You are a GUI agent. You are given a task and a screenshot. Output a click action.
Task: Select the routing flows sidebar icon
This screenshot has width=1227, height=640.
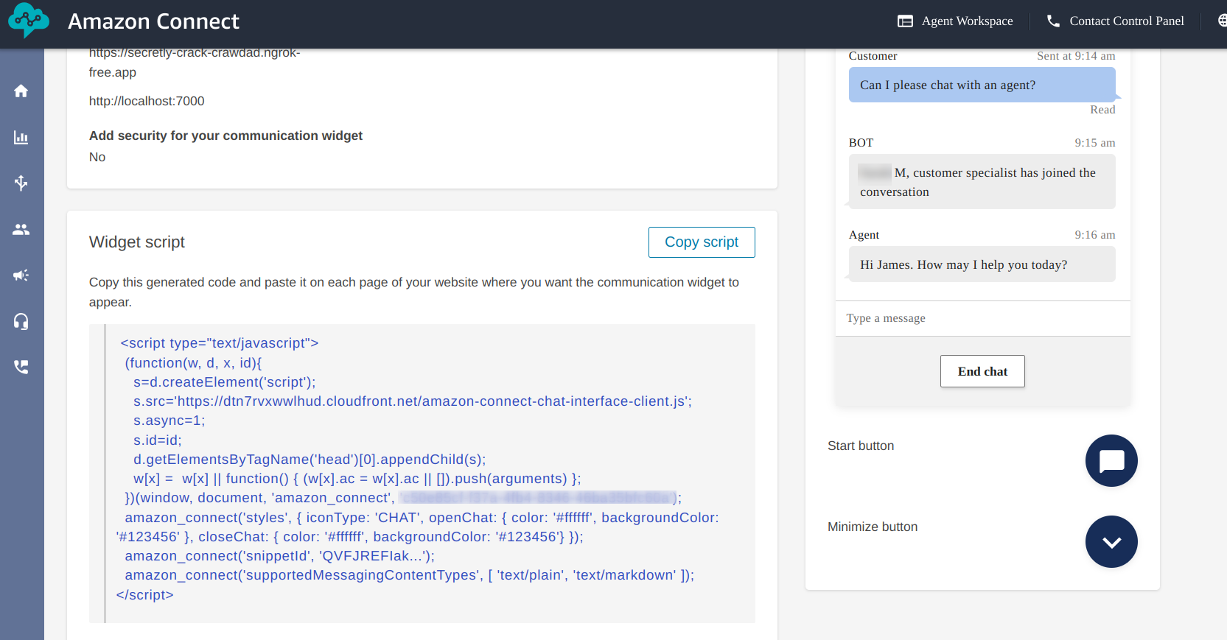point(21,183)
